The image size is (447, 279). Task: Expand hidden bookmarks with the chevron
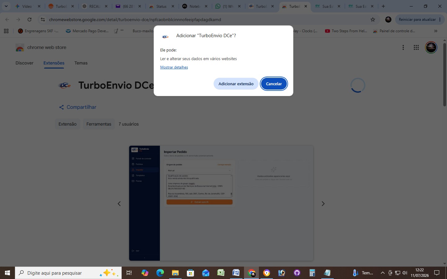pos(436,31)
